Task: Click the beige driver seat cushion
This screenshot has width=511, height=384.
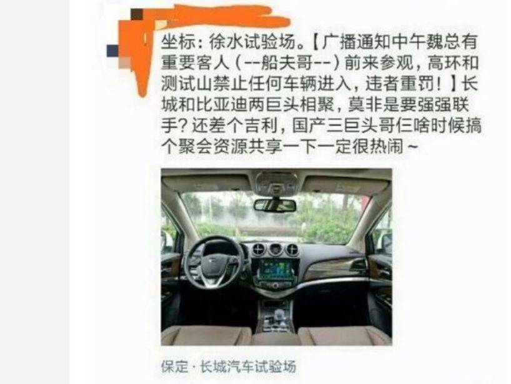Action: (x=206, y=335)
